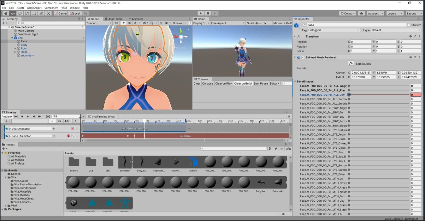The height and width of the screenshot is (221, 425).
Task: Open the Shaded draw mode dropdown
Action: pyautogui.click(x=99, y=23)
